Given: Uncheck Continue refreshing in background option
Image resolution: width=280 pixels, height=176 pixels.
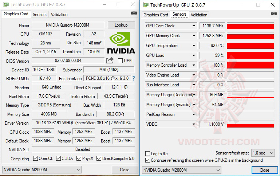Looking at the screenshot, I should pos(148,160).
